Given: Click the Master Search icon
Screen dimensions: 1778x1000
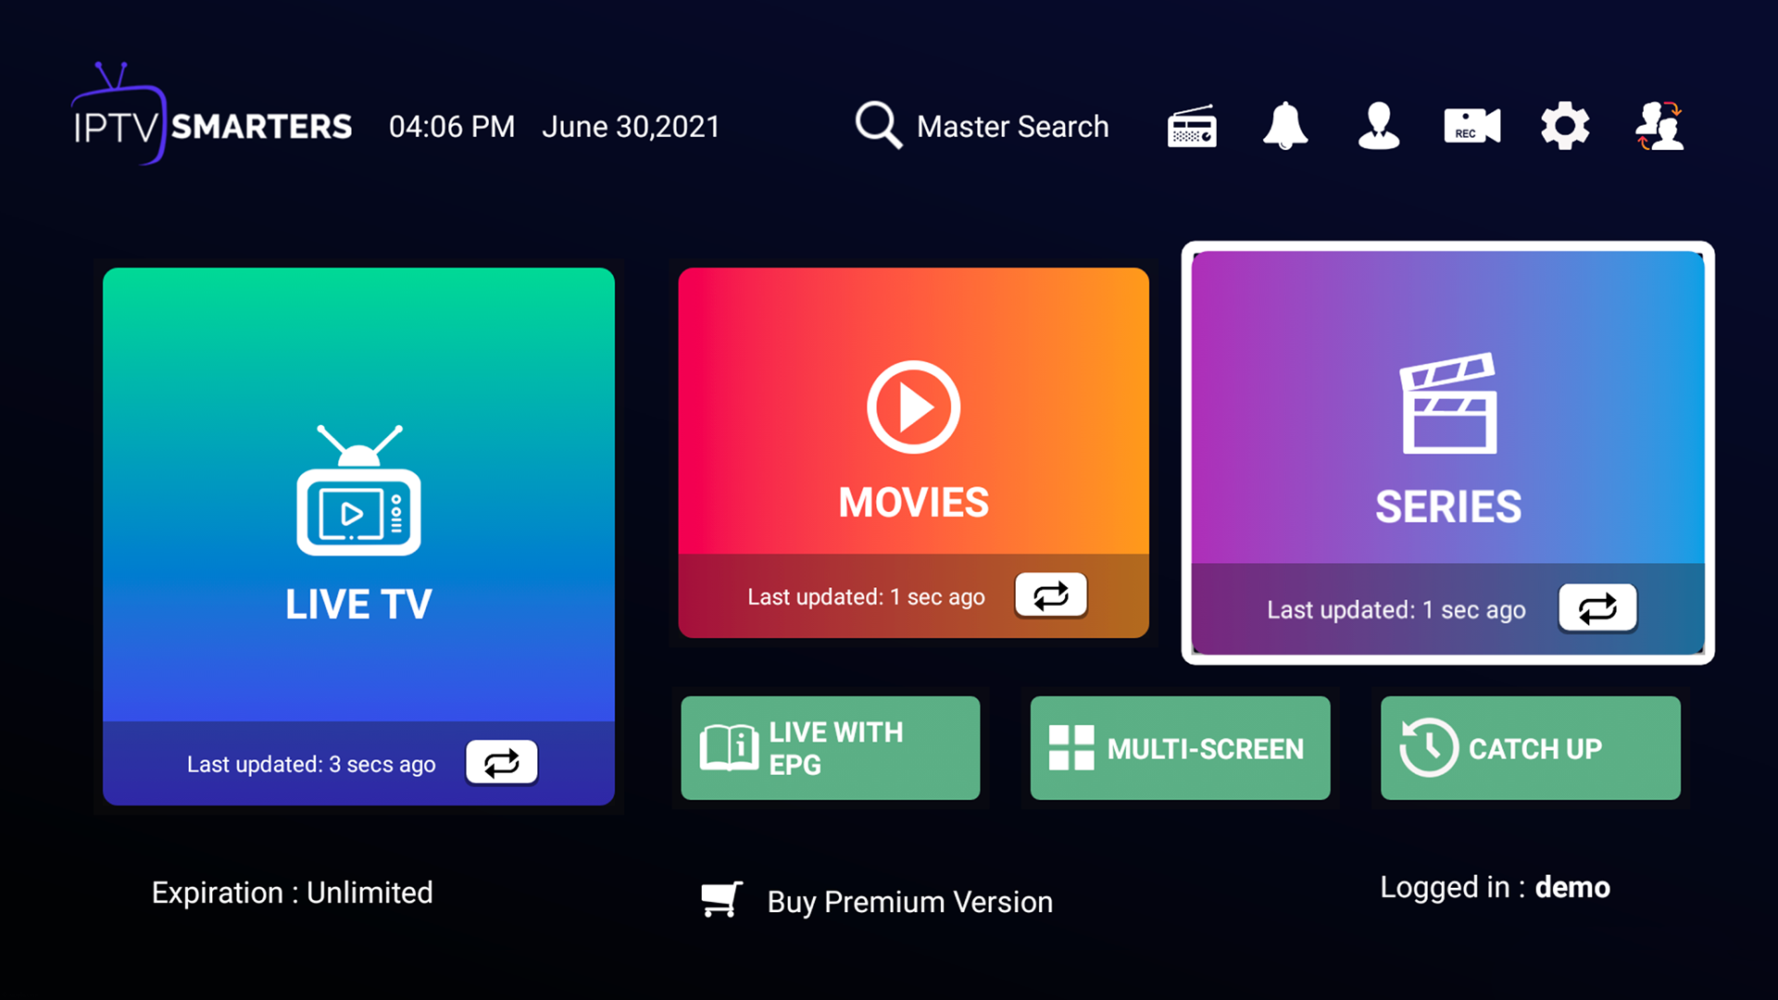Looking at the screenshot, I should click(877, 126).
